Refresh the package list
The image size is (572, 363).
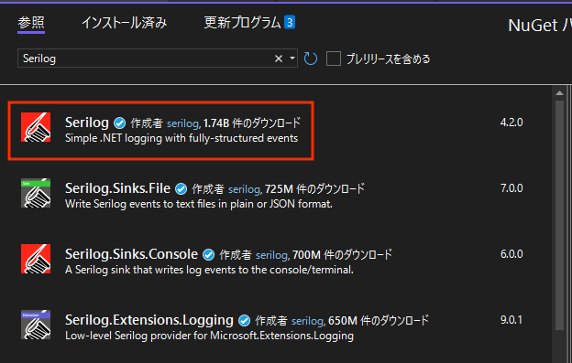click(x=311, y=59)
